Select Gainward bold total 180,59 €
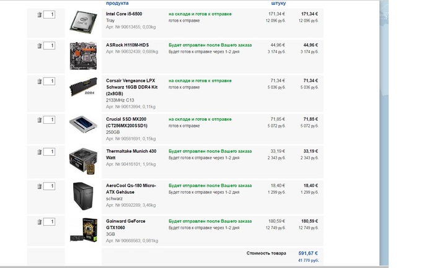The width and height of the screenshot is (434, 268). pyautogui.click(x=309, y=221)
